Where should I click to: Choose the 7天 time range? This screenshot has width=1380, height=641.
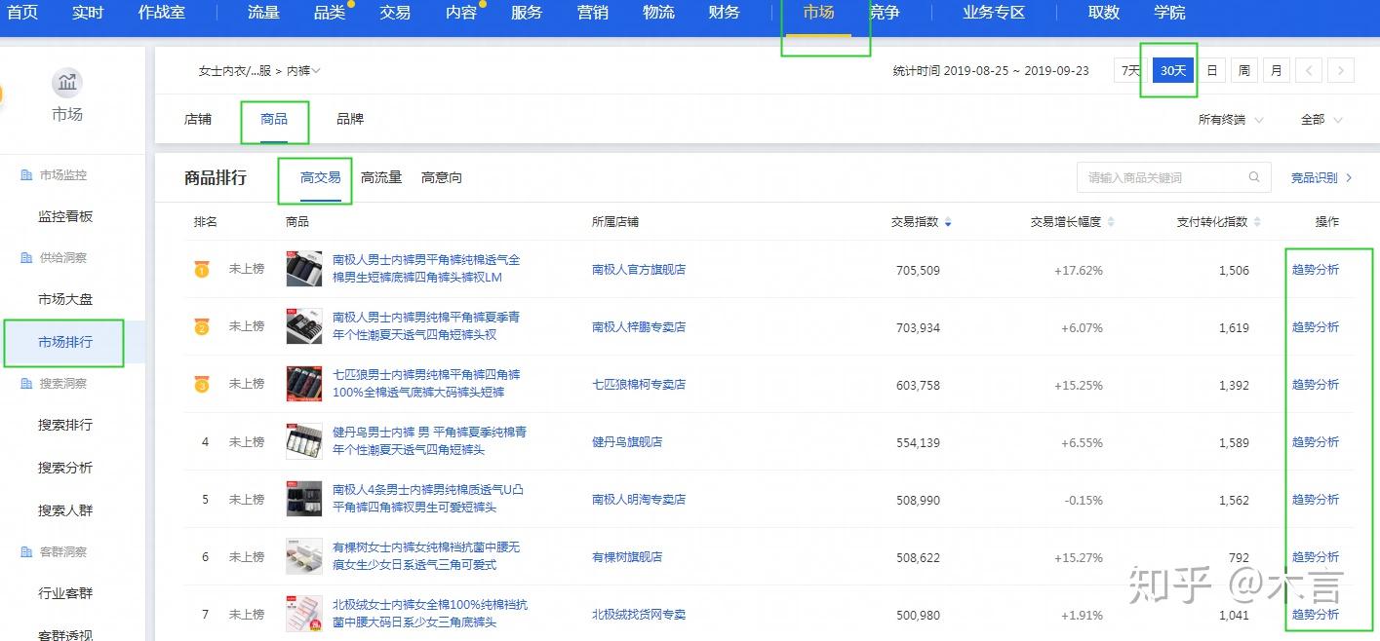(1131, 71)
